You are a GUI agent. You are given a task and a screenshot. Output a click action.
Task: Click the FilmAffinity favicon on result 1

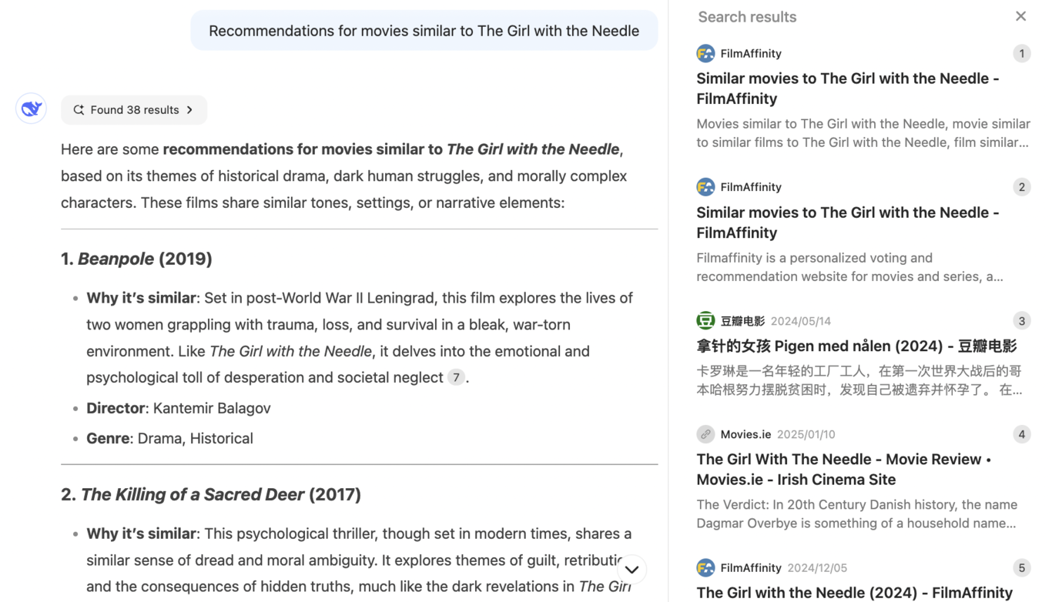pos(705,53)
